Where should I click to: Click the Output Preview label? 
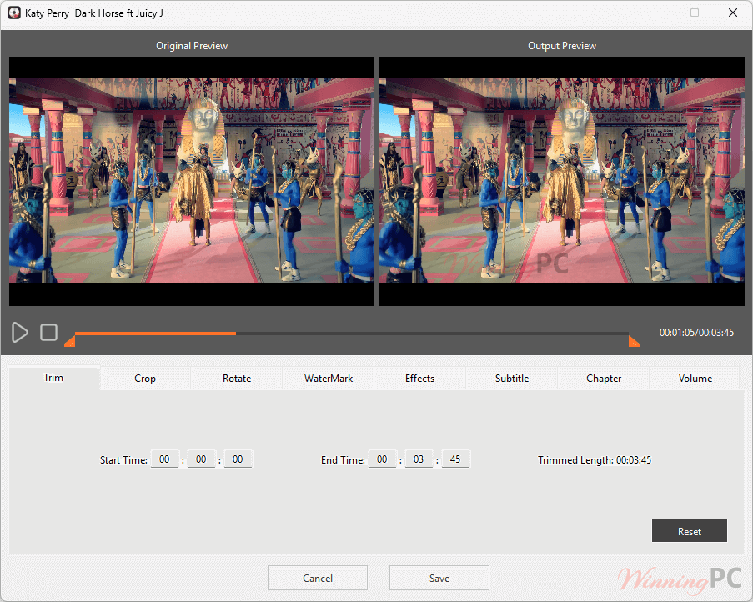(x=562, y=46)
